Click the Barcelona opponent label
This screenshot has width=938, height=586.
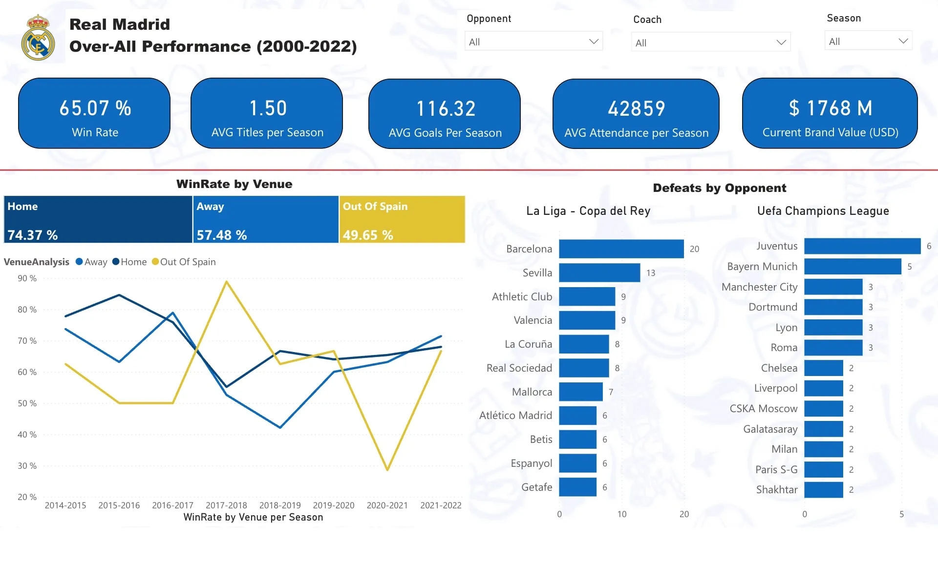pyautogui.click(x=529, y=249)
